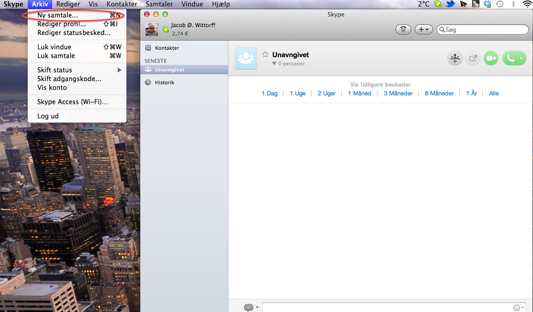Open the emoticon smiley picker

(517, 307)
